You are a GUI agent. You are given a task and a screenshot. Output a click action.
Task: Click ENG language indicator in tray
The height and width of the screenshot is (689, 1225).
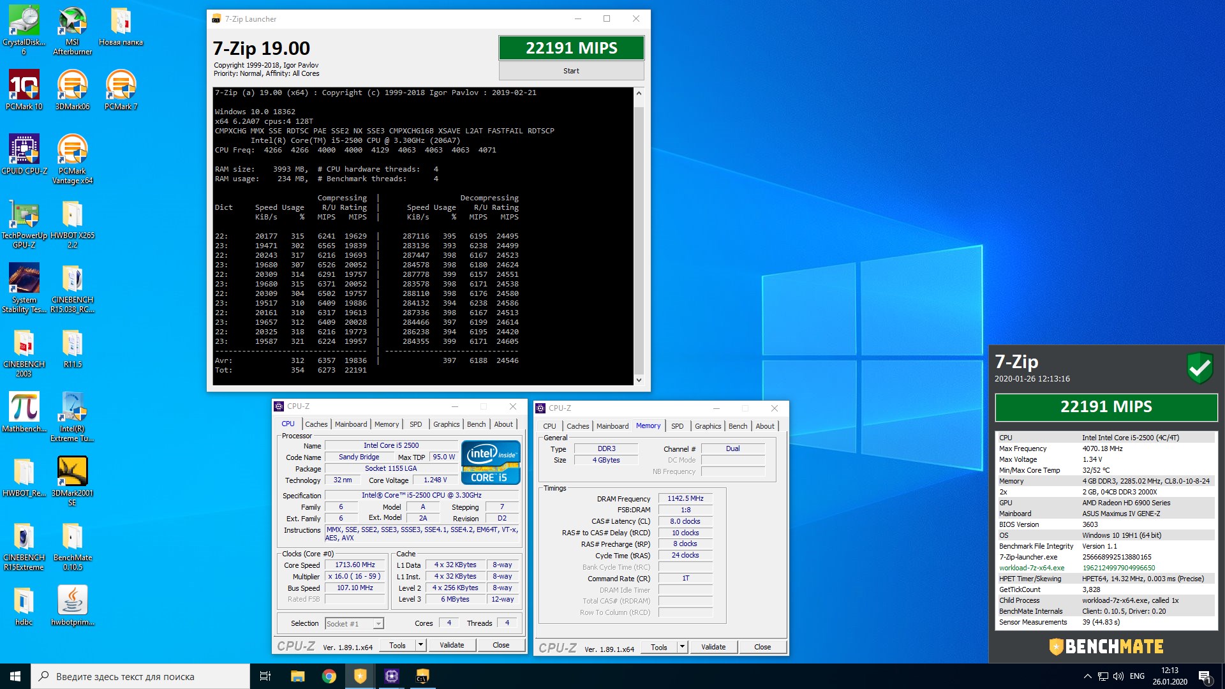[x=1137, y=676]
